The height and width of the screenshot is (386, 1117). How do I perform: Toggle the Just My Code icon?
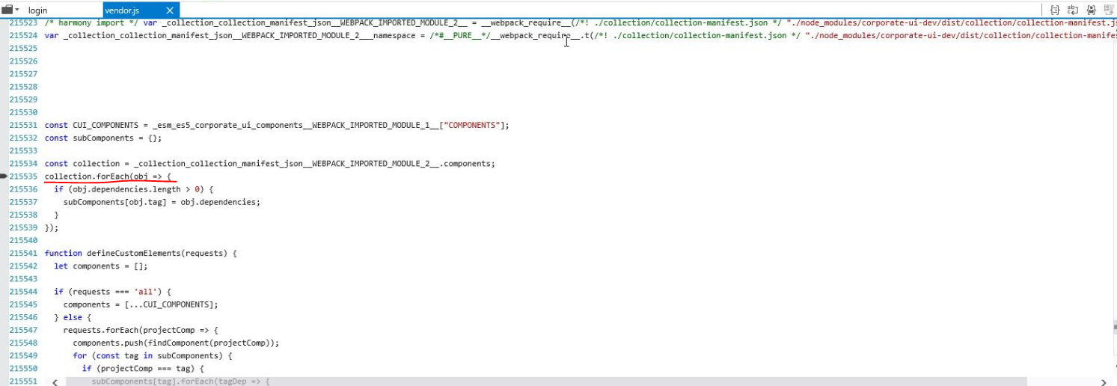pos(1091,10)
